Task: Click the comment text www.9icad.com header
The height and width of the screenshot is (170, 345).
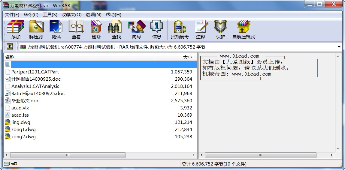Action: pyautogui.click(x=239, y=56)
